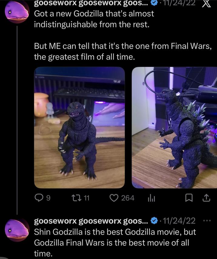
Task: Tap the repost icon with 11 reposts
Action: (77, 198)
